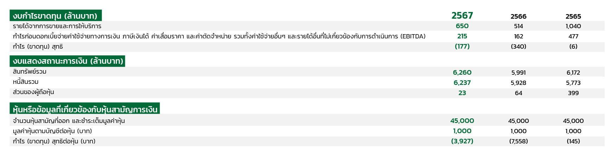Screen dimensions: 614x155
Task: Click the total liabilities value 5,928
Action: (518, 83)
